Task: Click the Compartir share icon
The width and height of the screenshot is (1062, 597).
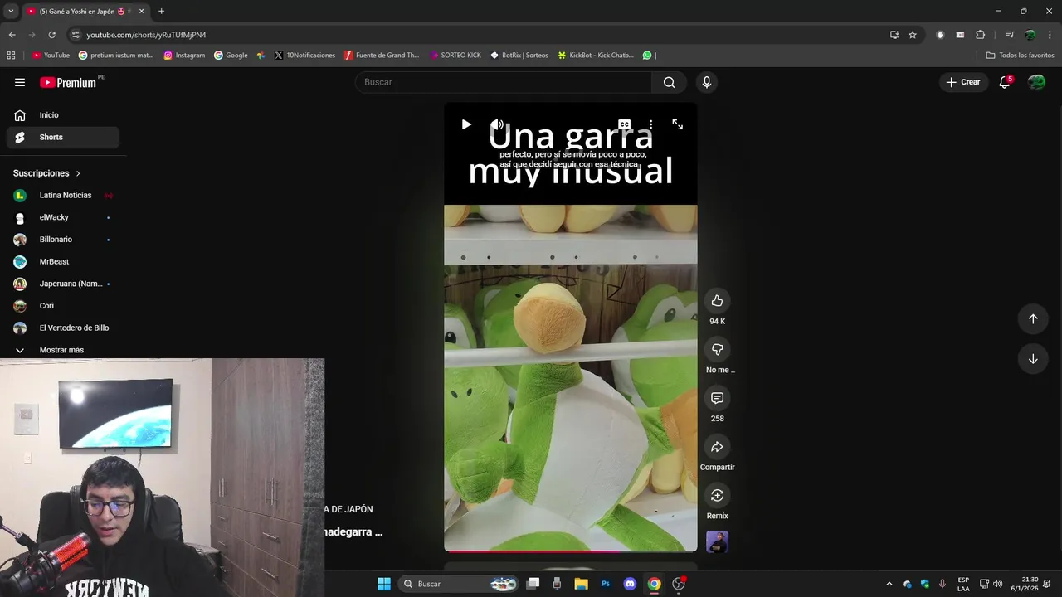Action: (x=718, y=447)
